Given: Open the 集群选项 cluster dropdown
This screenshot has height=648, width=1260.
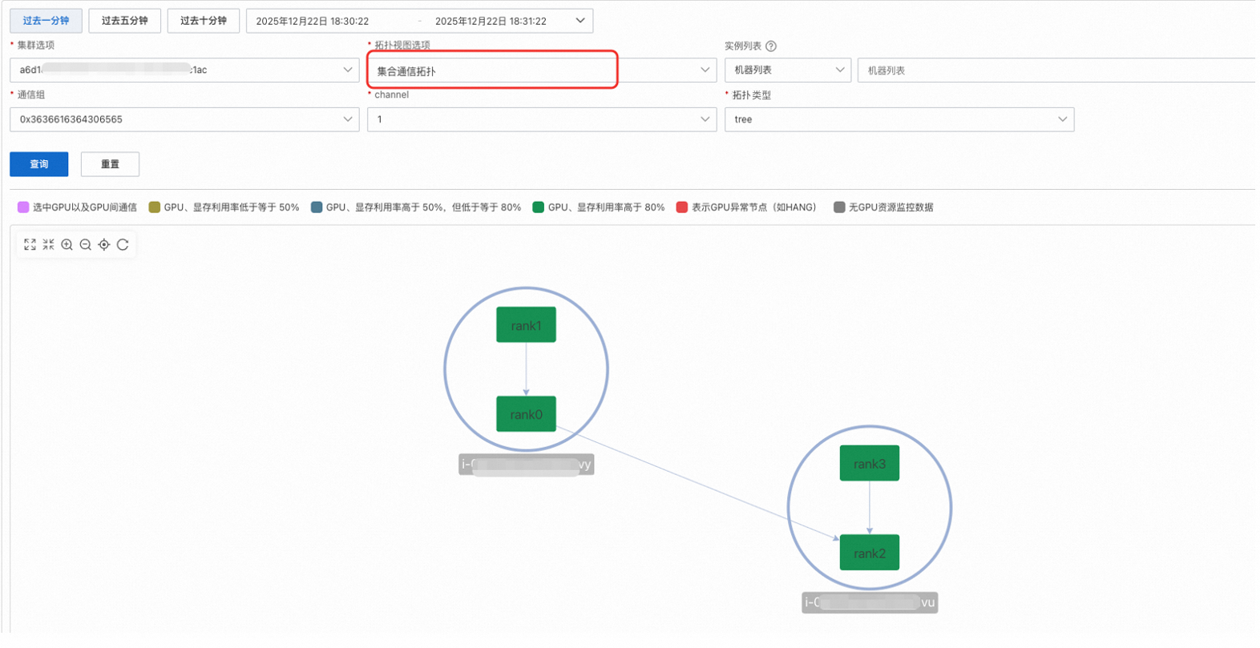Looking at the screenshot, I should pyautogui.click(x=184, y=70).
